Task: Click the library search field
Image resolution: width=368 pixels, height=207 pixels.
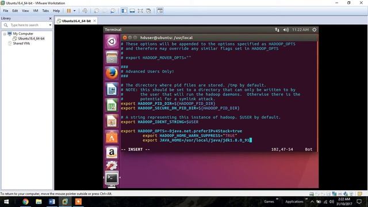Action: tap(27, 25)
